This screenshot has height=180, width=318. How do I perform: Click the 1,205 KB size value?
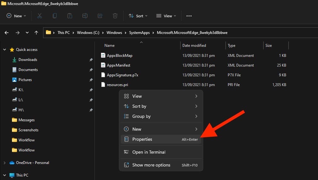279,85
